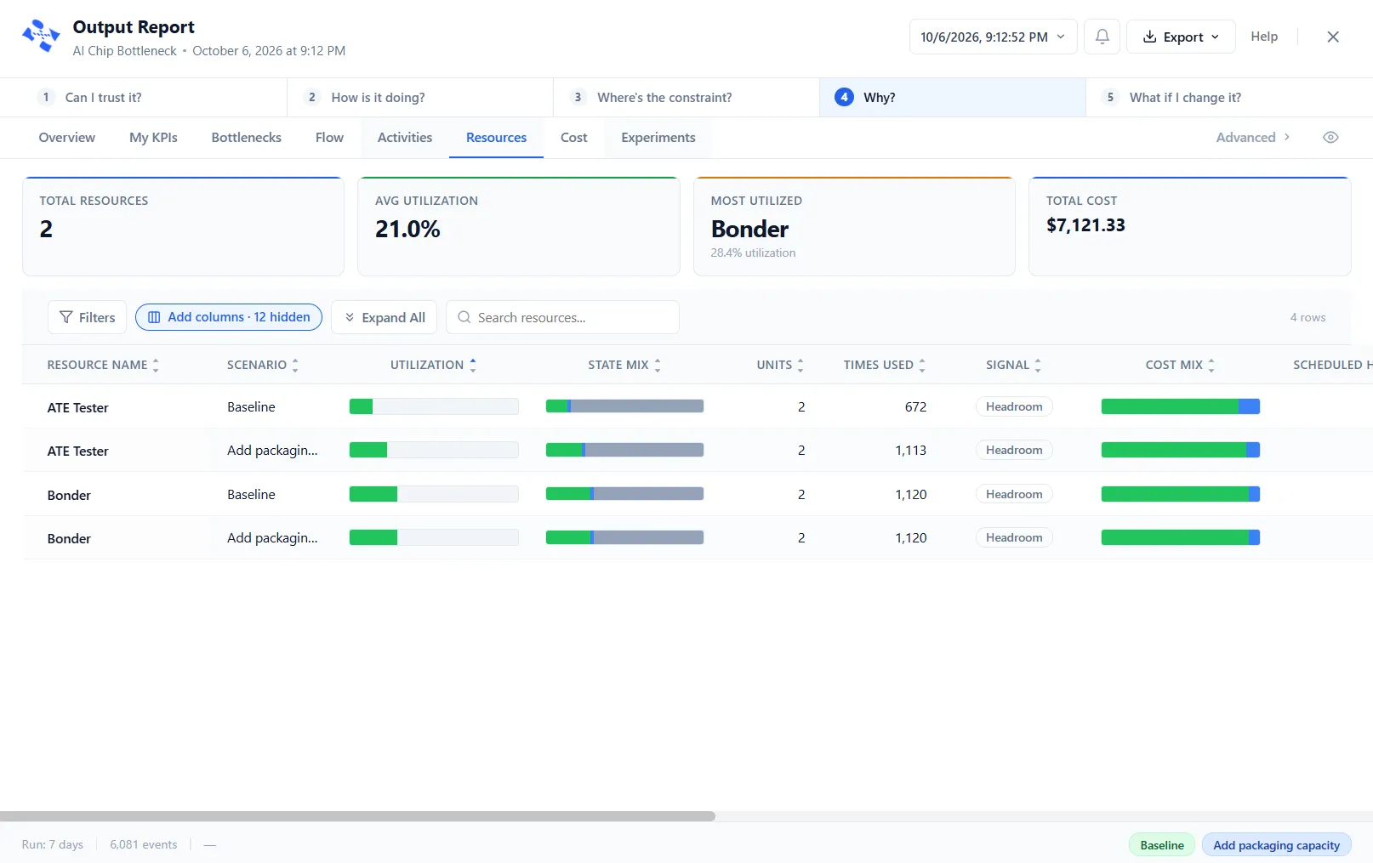Click the app logo icon beside Output Report

pos(41,37)
